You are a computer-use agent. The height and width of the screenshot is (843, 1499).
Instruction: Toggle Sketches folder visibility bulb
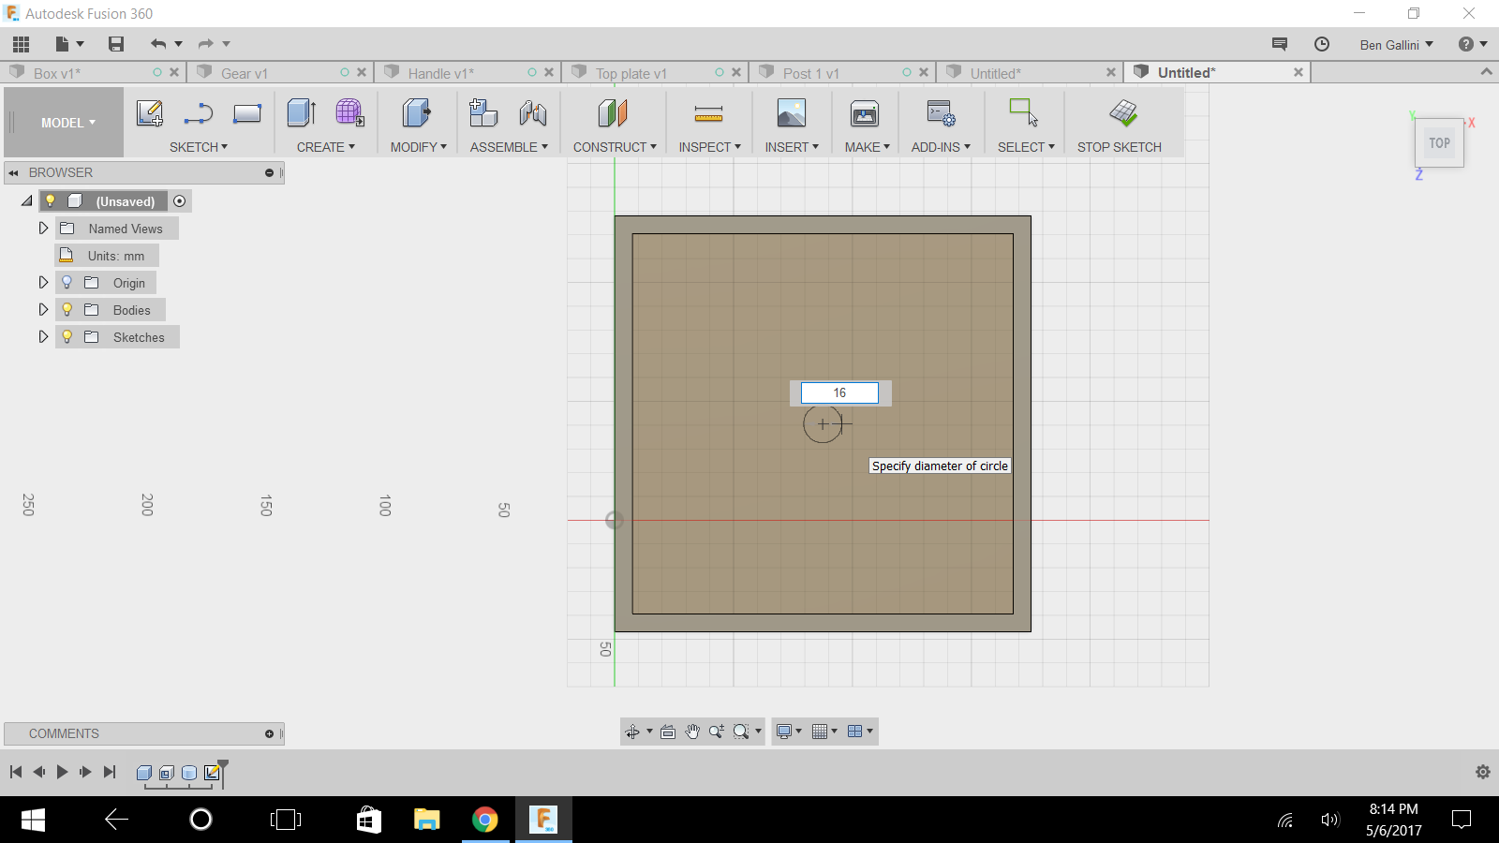click(x=67, y=336)
